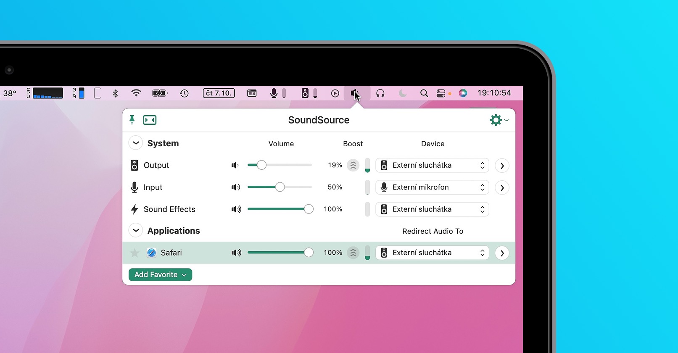Click the Output 19% volume value
Screen dimensions: 678x353
(335, 165)
